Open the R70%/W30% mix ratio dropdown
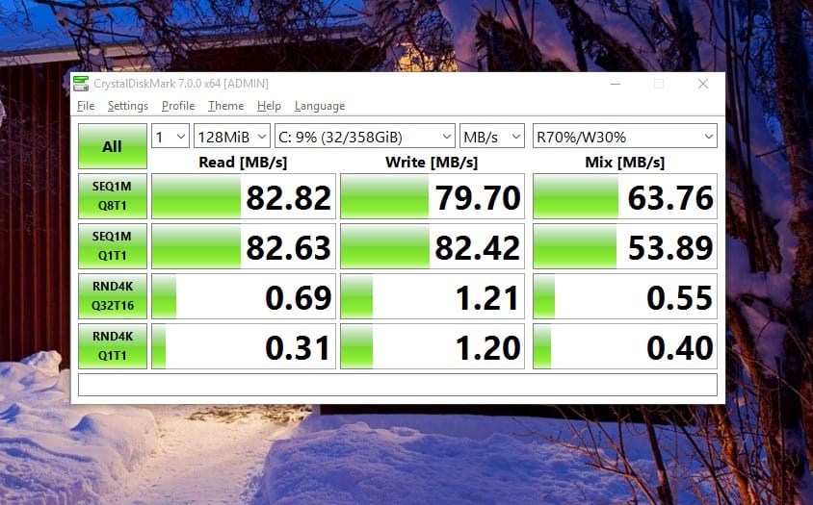813x505 pixels. point(625,137)
